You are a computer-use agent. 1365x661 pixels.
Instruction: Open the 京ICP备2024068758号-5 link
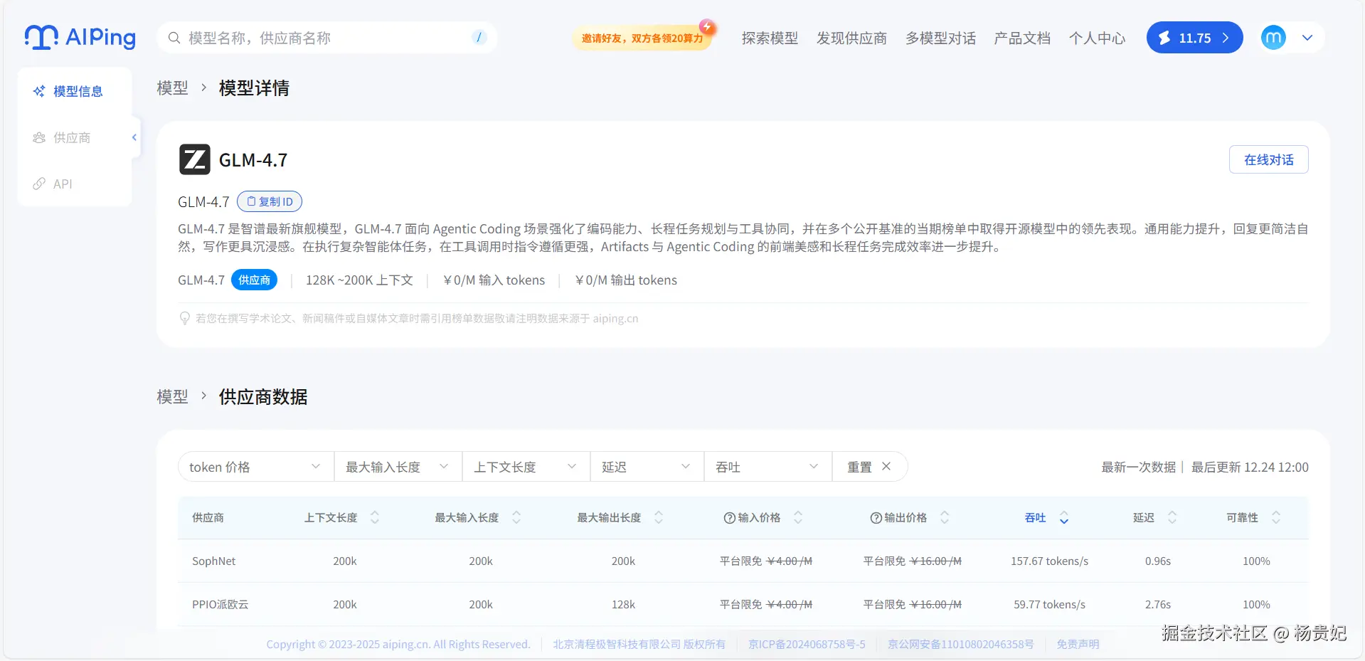coord(807,644)
